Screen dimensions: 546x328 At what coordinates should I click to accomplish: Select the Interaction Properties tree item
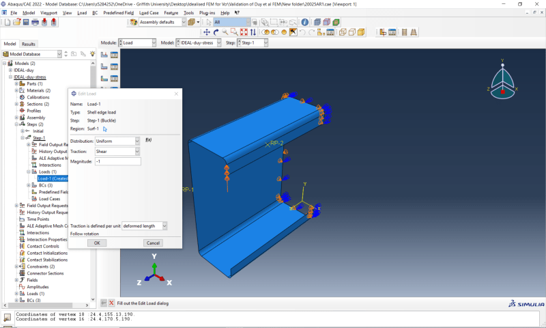tap(47, 239)
